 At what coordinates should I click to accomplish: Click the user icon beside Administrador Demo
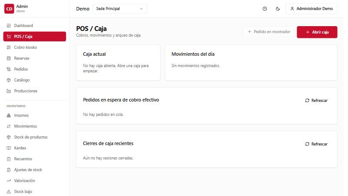click(x=292, y=9)
